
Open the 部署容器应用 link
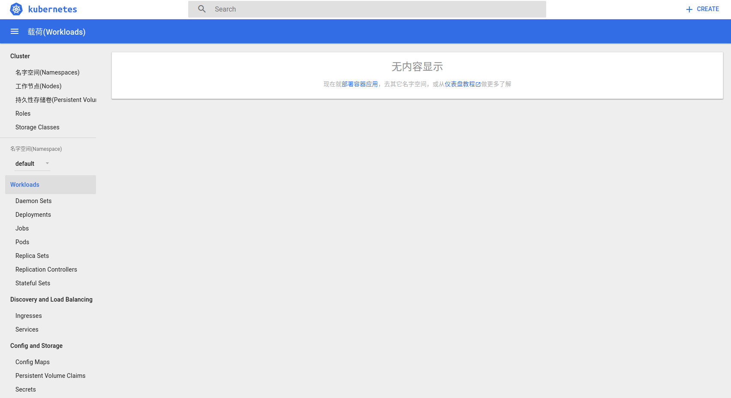[360, 84]
